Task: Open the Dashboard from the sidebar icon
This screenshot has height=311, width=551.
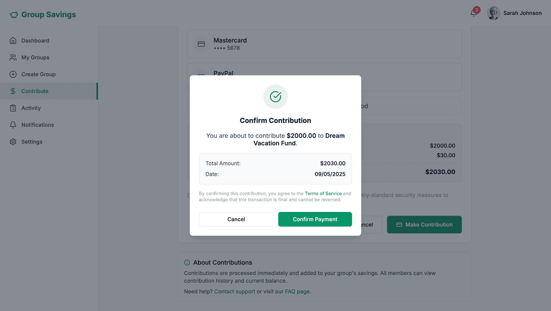Action: click(12, 40)
